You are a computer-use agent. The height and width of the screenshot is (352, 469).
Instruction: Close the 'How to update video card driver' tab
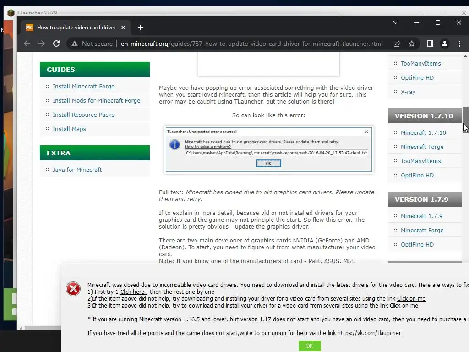[x=123, y=27]
